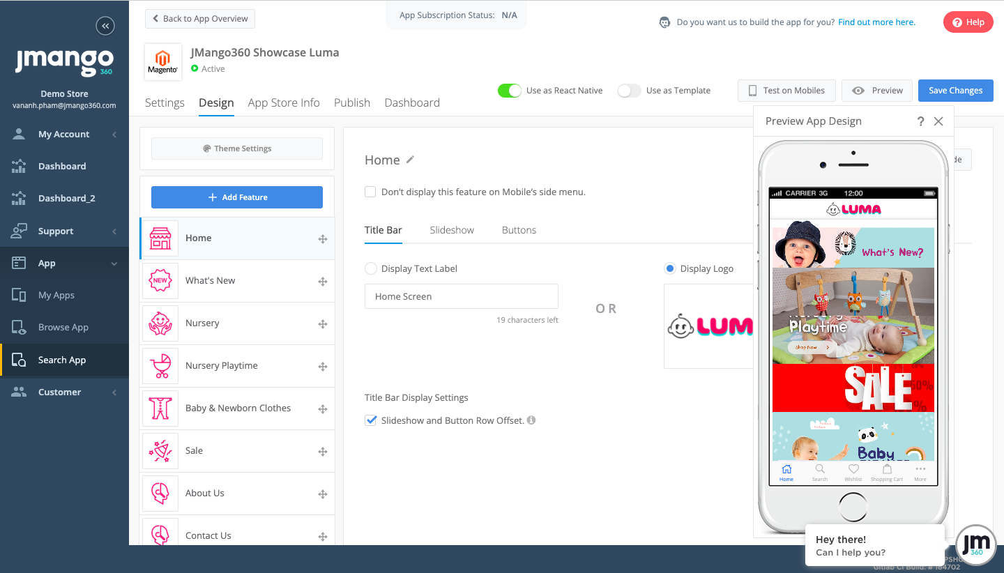Click the info icon next to Row Offset
Viewport: 1004px width, 573px height.
(531, 420)
